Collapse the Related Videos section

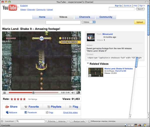(x=88, y=64)
